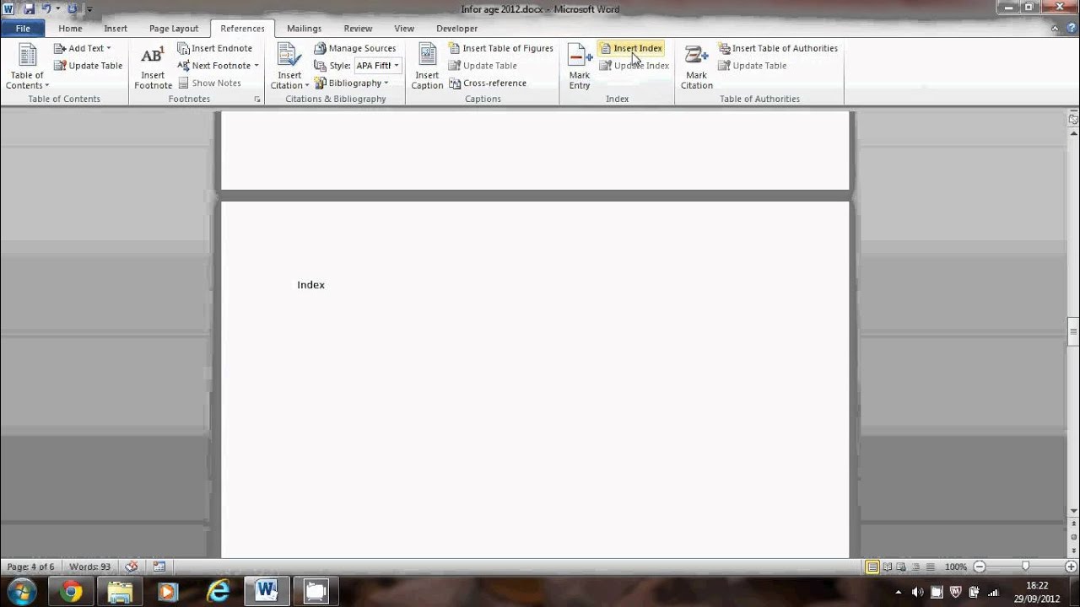Minimize the ribbon with the caret
Screen dimensions: 1080x607
click(1056, 29)
